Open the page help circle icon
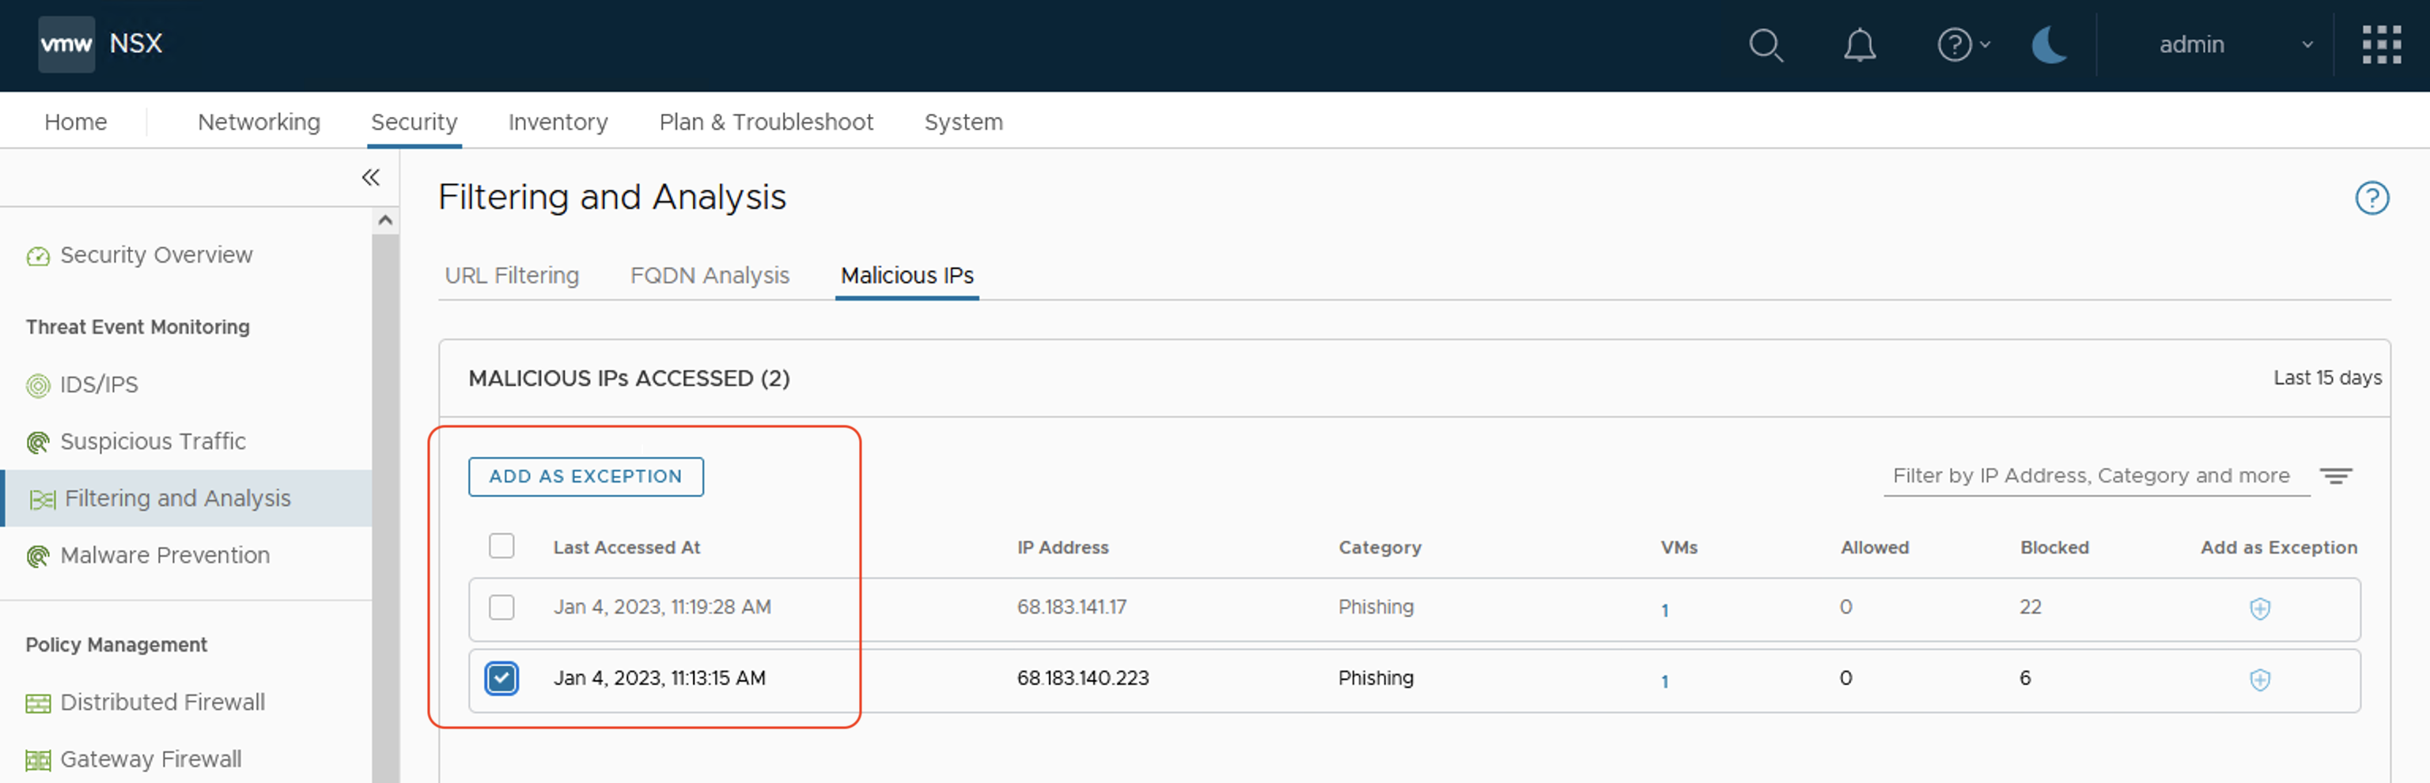2430x783 pixels. click(x=2371, y=198)
